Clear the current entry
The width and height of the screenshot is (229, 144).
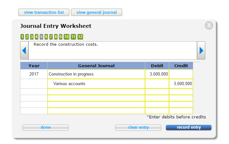[138, 127]
